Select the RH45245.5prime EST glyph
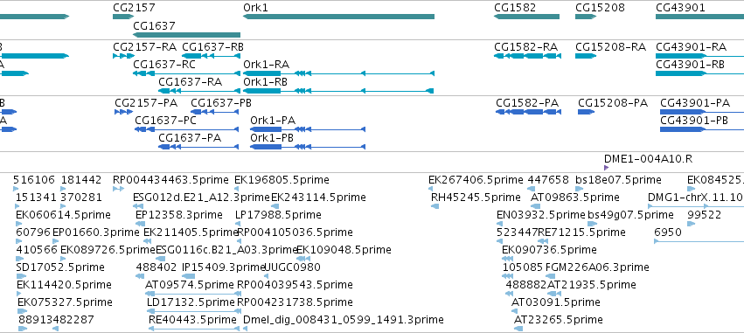744x333 pixels. 435,206
